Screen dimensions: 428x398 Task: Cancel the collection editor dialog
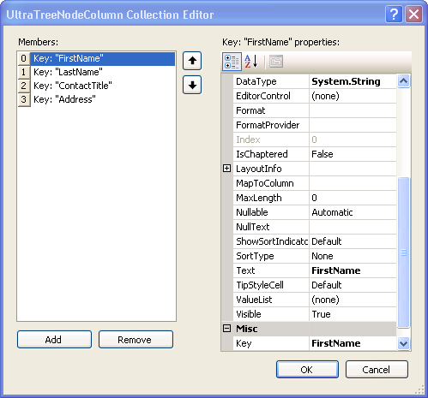coord(377,370)
